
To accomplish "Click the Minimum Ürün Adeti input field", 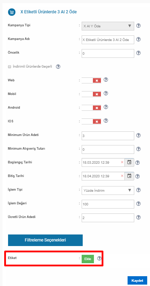I will pos(108,136).
